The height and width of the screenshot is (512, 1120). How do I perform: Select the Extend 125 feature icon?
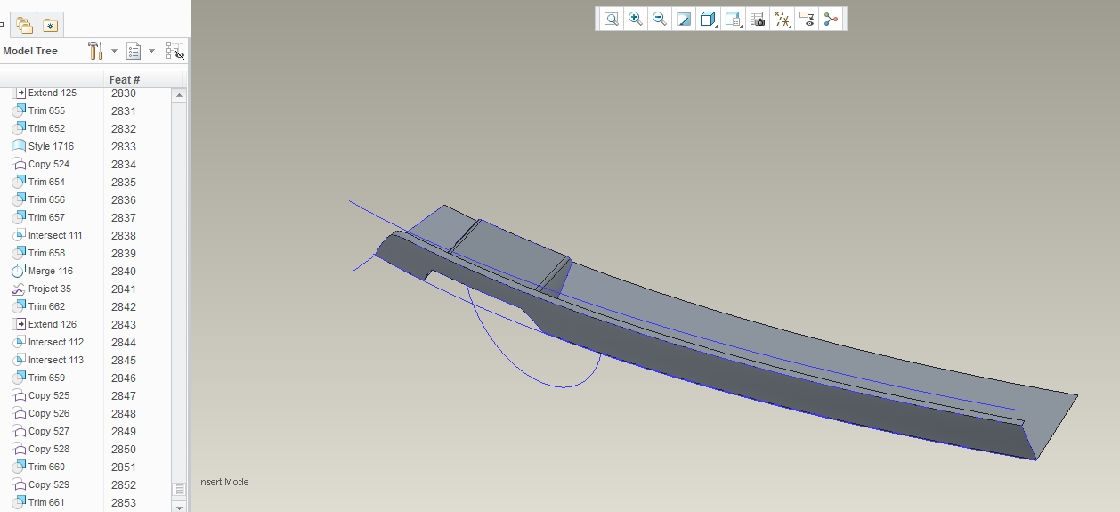click(x=20, y=93)
